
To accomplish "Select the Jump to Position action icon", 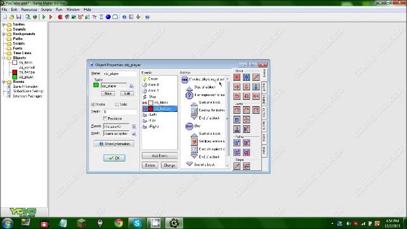I will tap(237, 110).
